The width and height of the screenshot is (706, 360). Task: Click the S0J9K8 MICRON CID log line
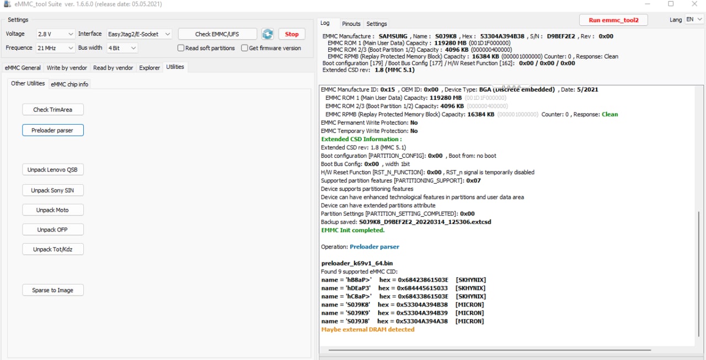pos(403,304)
